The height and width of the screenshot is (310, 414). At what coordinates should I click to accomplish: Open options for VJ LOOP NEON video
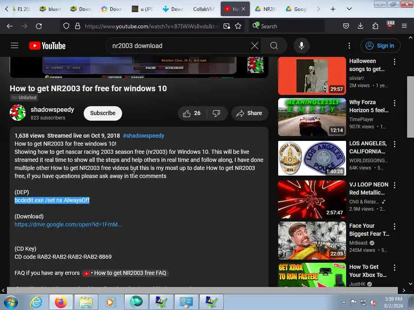click(395, 185)
